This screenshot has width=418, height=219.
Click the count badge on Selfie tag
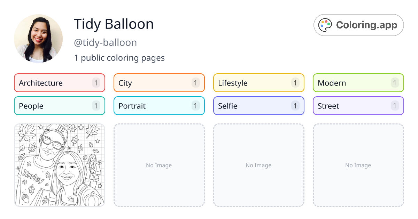click(x=295, y=106)
